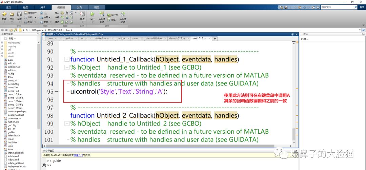
Task: Expand the m3iregistry folder
Action: [2, 43]
